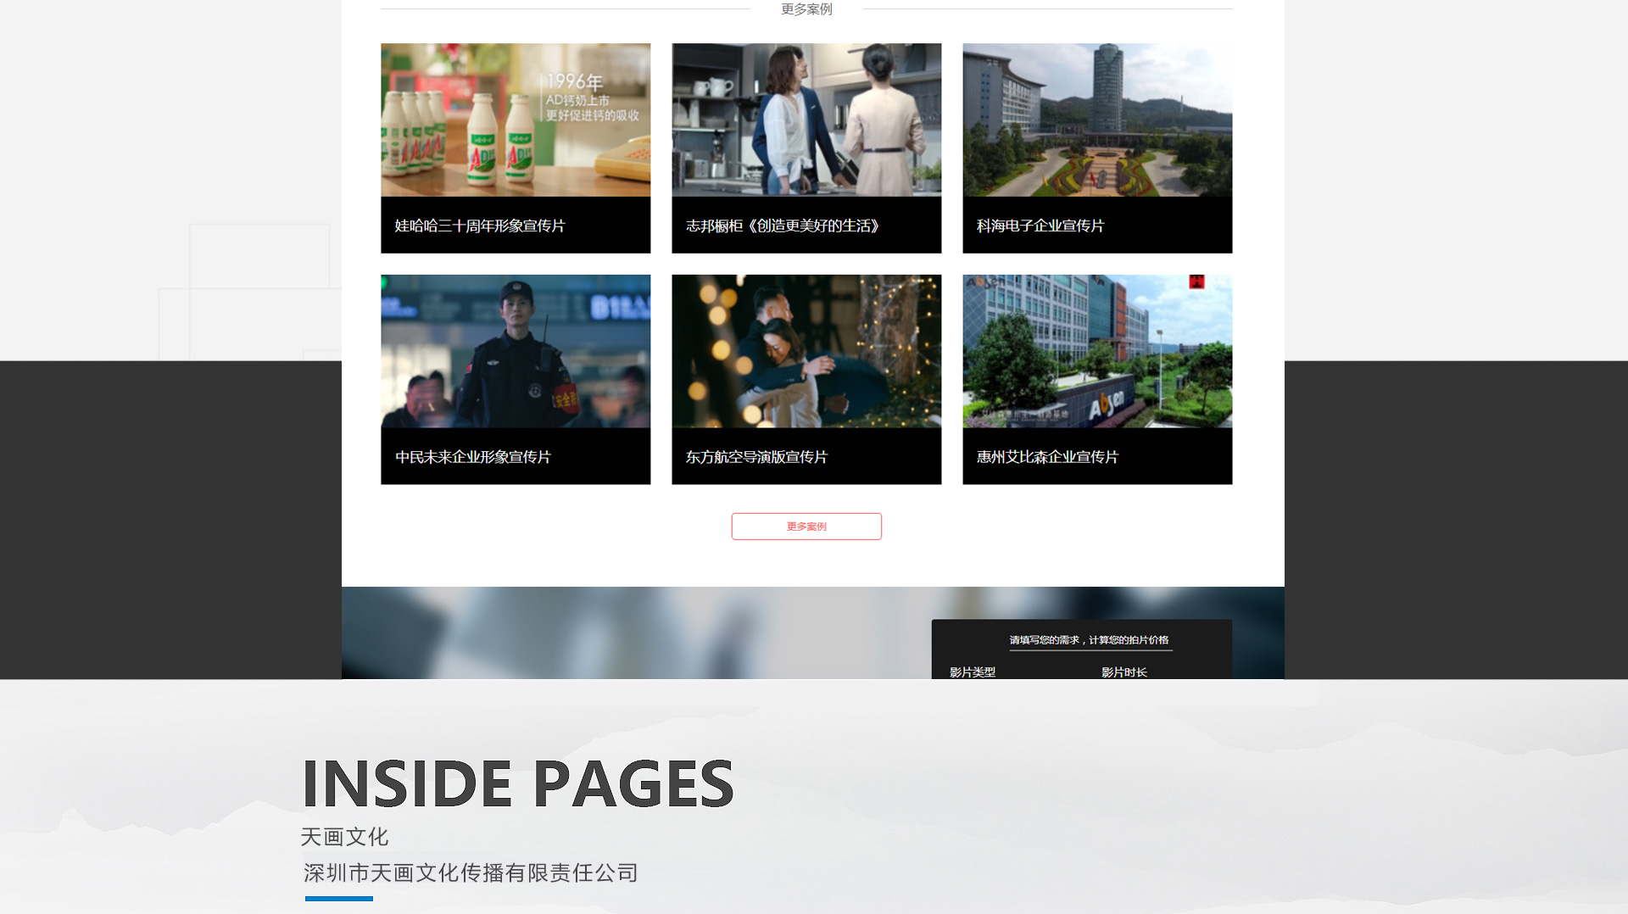Click the 惠州艾比森企业宣传片 caption
1628x914 pixels.
click(1047, 457)
